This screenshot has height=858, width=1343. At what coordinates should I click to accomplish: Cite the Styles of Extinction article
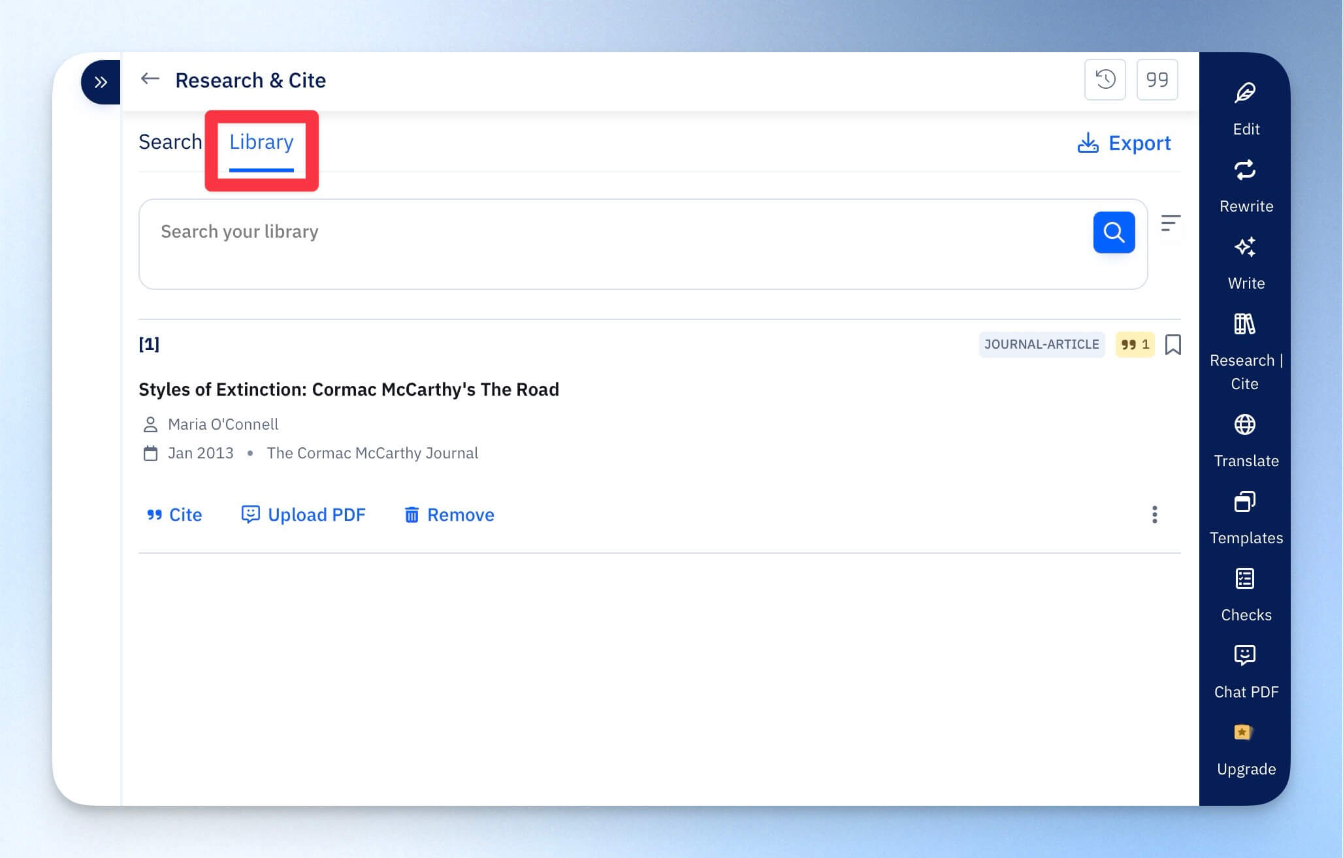point(174,515)
